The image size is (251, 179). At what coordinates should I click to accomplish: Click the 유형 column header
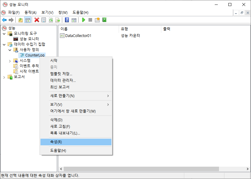[x=140, y=29]
